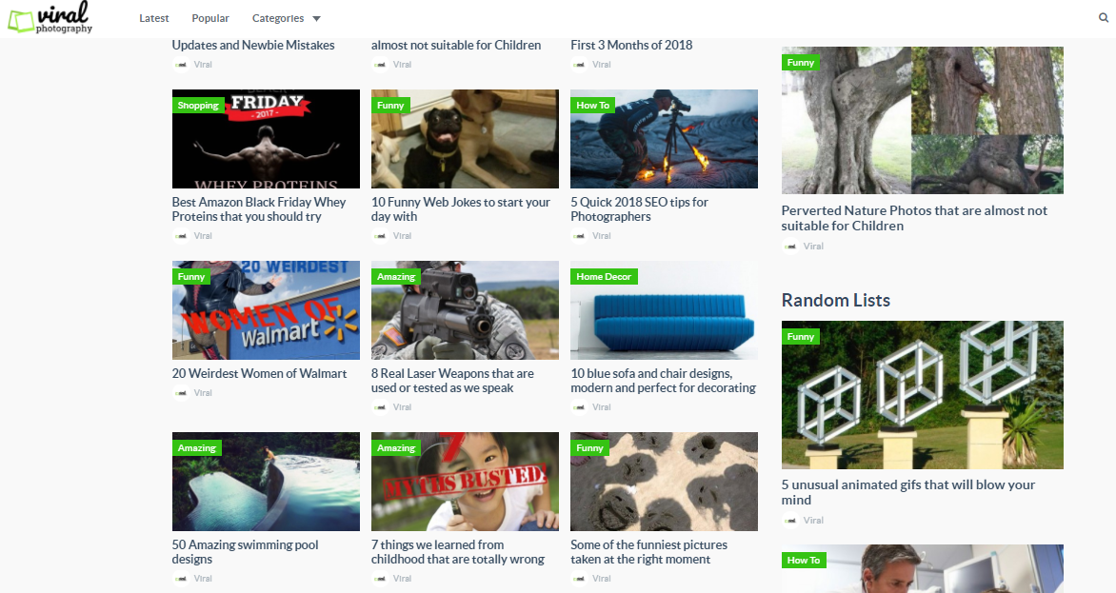The width and height of the screenshot is (1116, 593).
Task: Click author avatar under 5 Quick SEO tips
Action: pyautogui.click(x=579, y=235)
